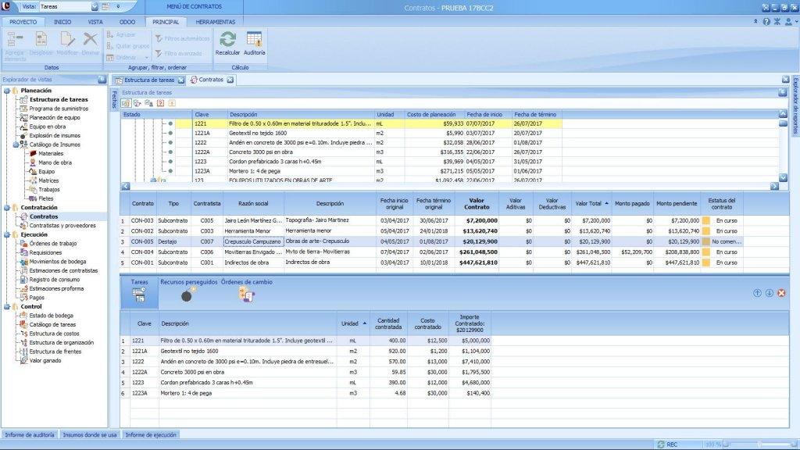Move row down with down-arrow icon
This screenshot has width=800, height=450.
(x=769, y=293)
